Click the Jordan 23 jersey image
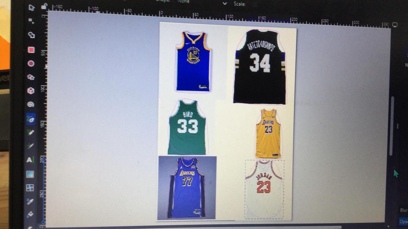 pos(264,189)
